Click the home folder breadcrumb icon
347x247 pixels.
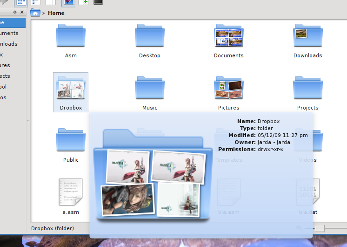35,13
